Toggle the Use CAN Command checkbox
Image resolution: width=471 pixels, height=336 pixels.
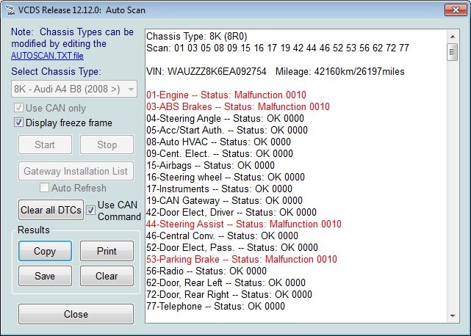click(90, 211)
